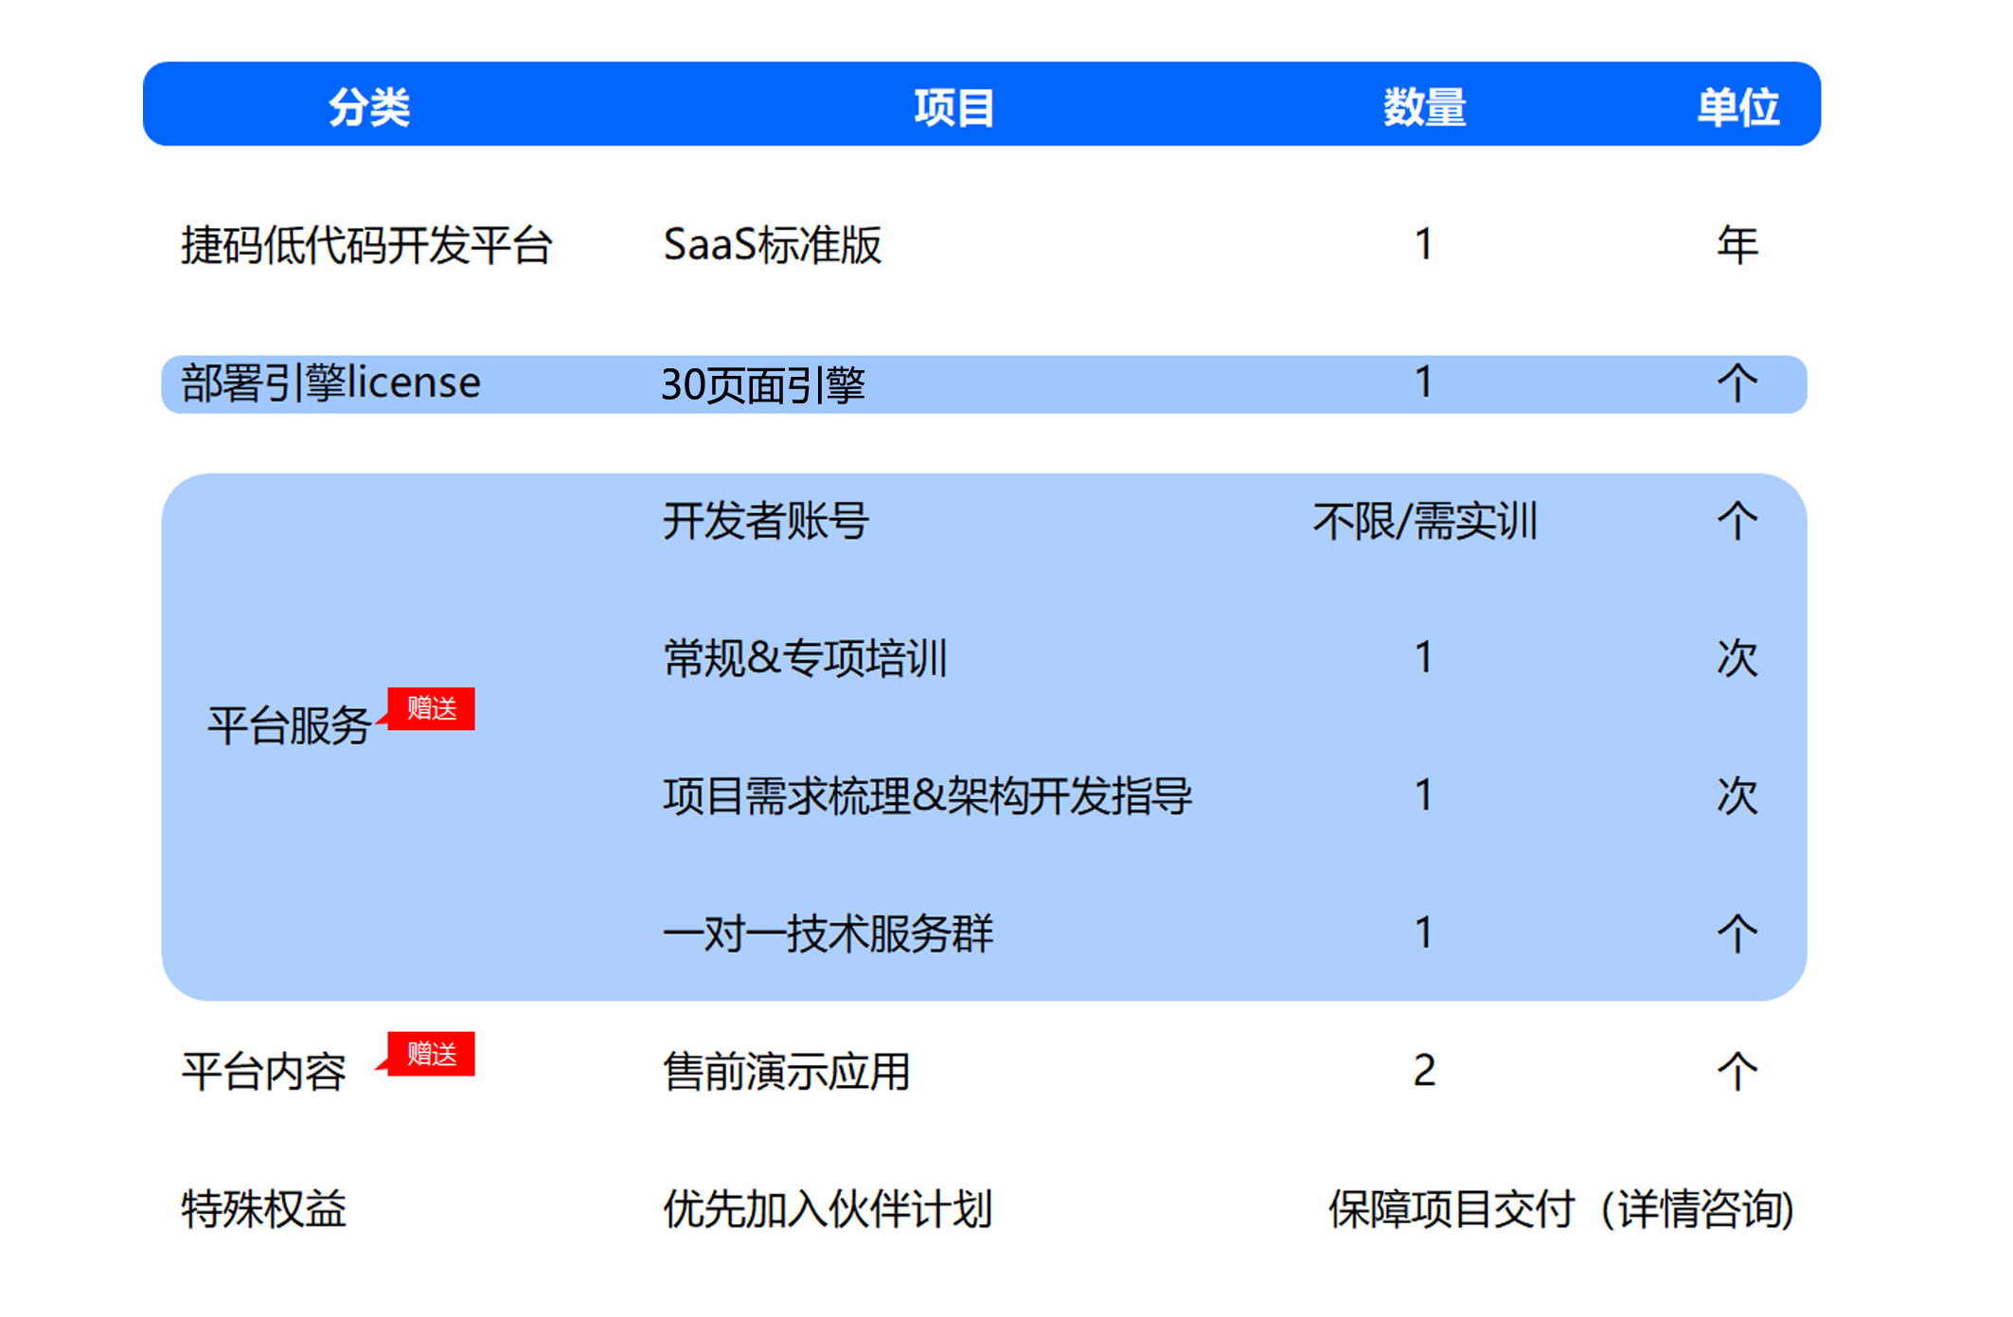
Task: Click 保障项目交付 (详情咨询) text
Action: coord(1561,1209)
